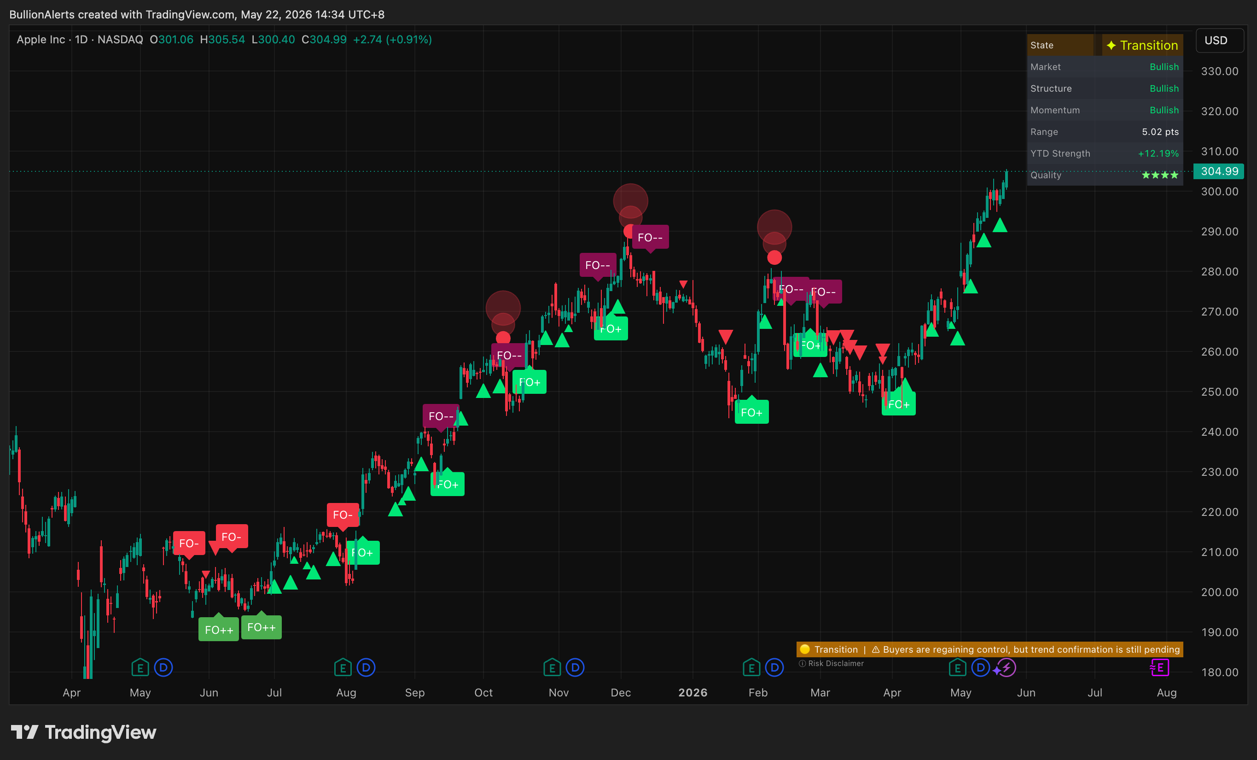Click the 'L300.40' low value in header
Viewport: 1257px width, 760px height.
274,39
